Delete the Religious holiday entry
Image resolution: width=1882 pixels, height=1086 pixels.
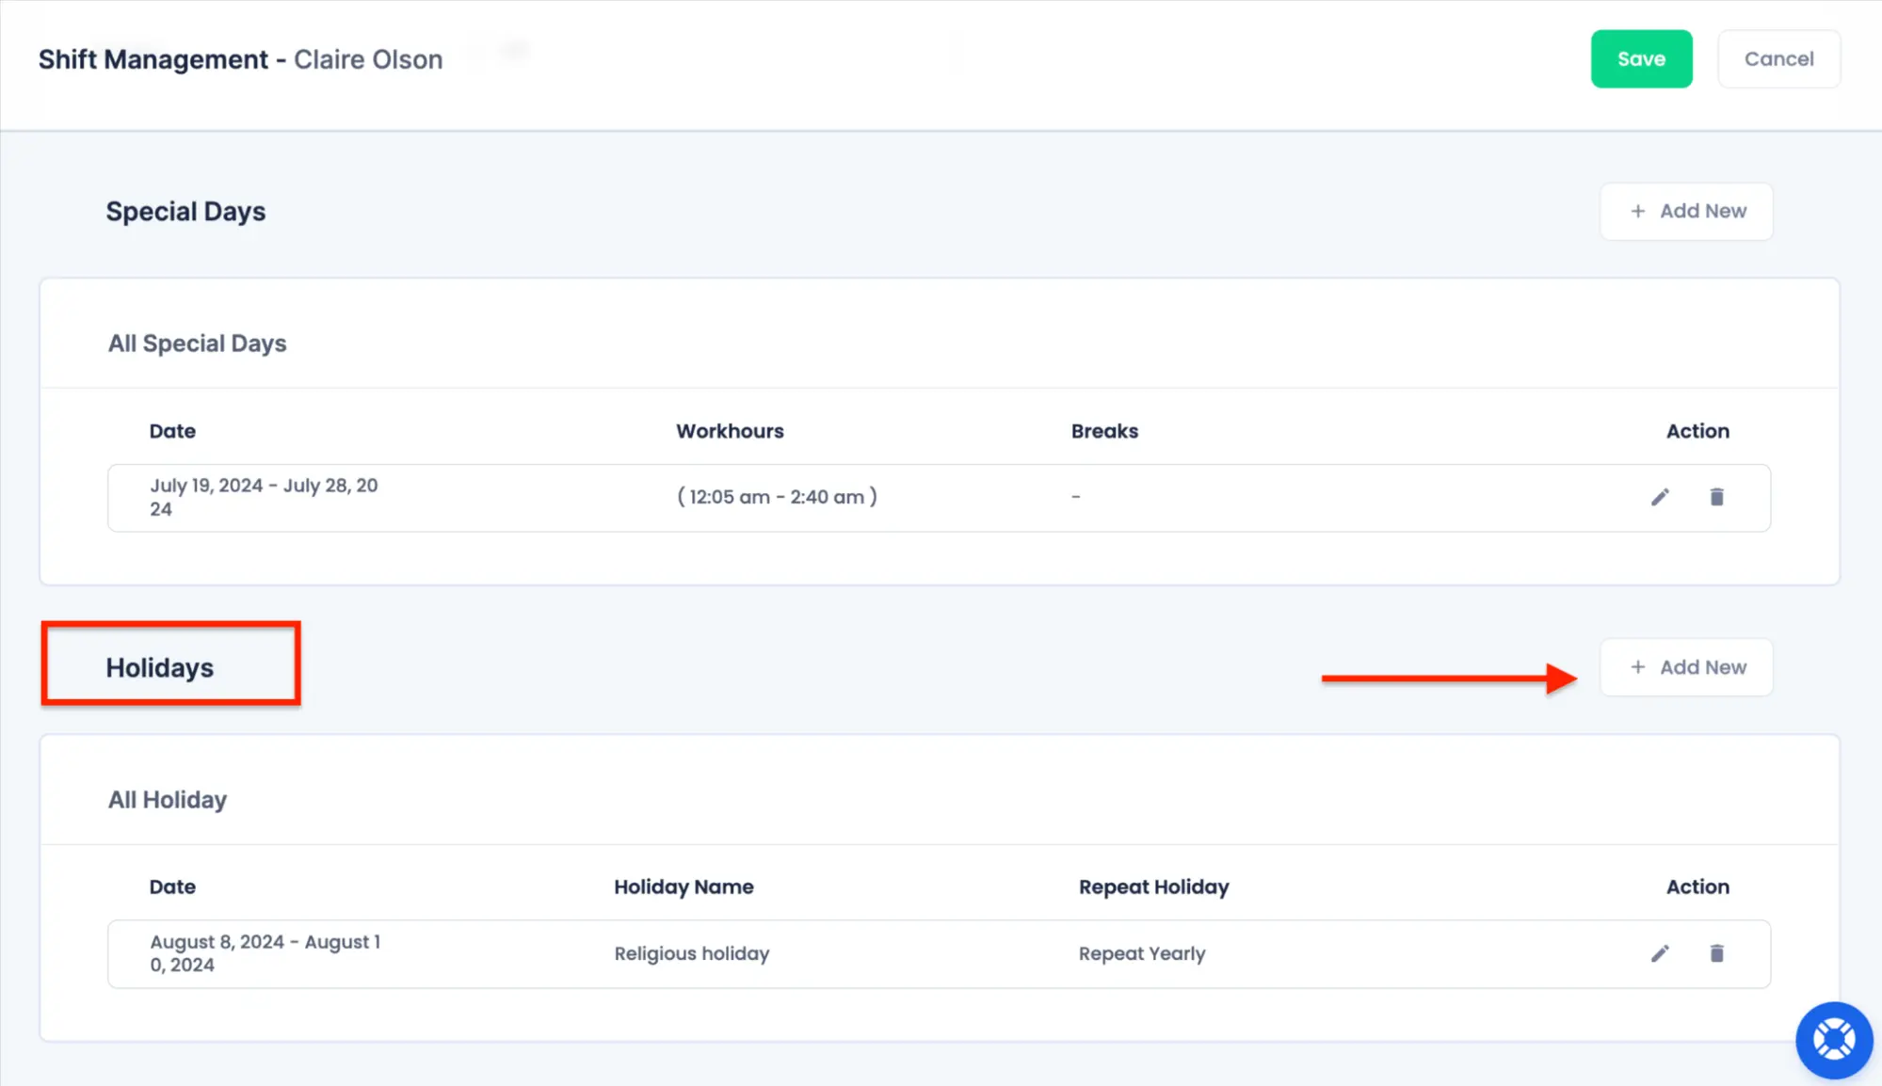coord(1716,953)
